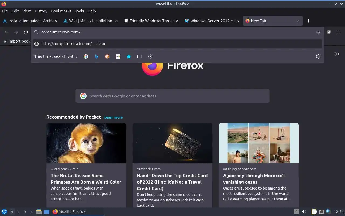Click the orange monkey article thumbnail
The image size is (345, 216).
click(x=86, y=143)
